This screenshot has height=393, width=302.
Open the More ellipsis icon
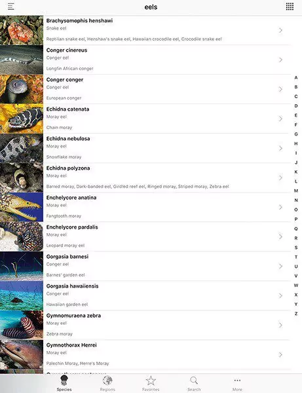pos(237,381)
